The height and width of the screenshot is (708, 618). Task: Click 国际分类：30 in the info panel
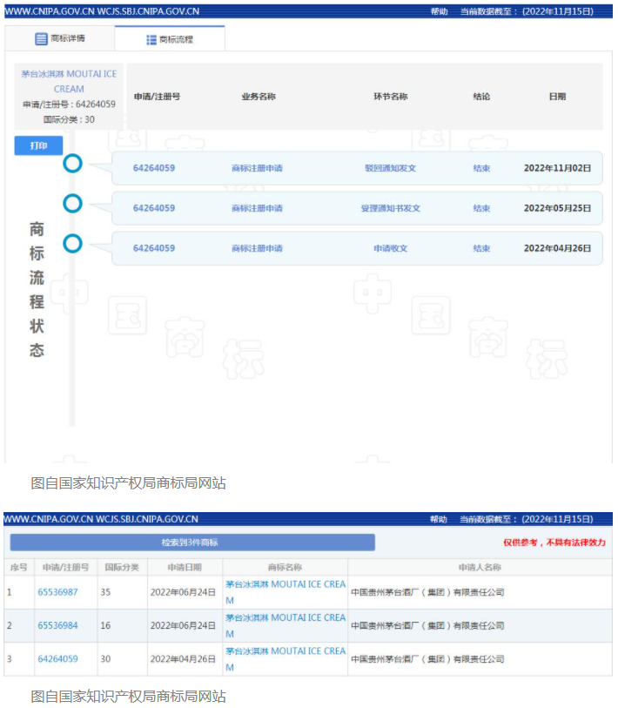69,119
